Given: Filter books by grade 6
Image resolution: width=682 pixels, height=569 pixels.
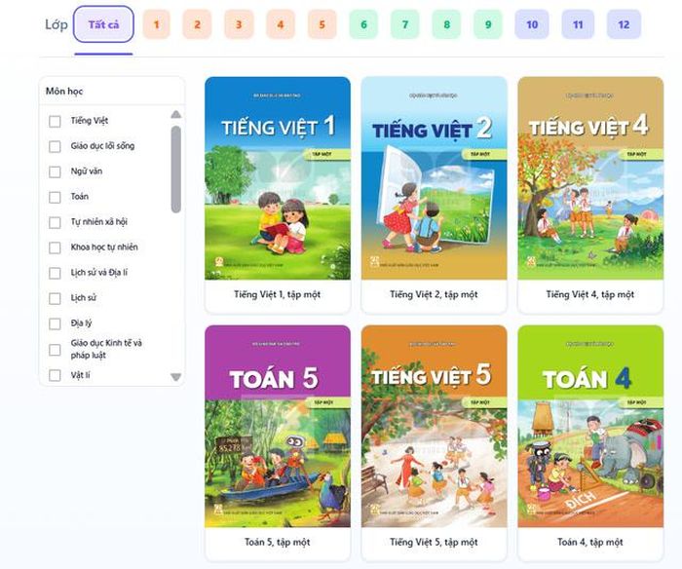Looking at the screenshot, I should (x=363, y=24).
